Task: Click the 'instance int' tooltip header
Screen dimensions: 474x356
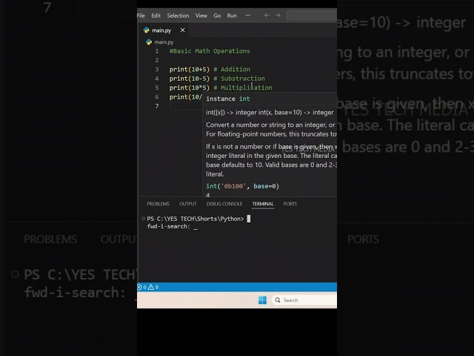Action: [x=228, y=99]
